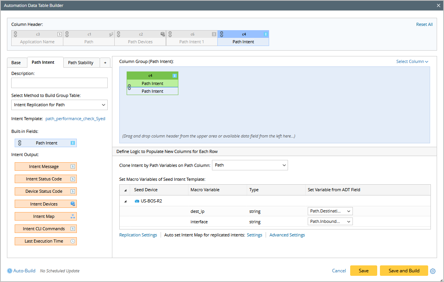
Task: Click the link icon on c4 column header
Action: point(222,34)
